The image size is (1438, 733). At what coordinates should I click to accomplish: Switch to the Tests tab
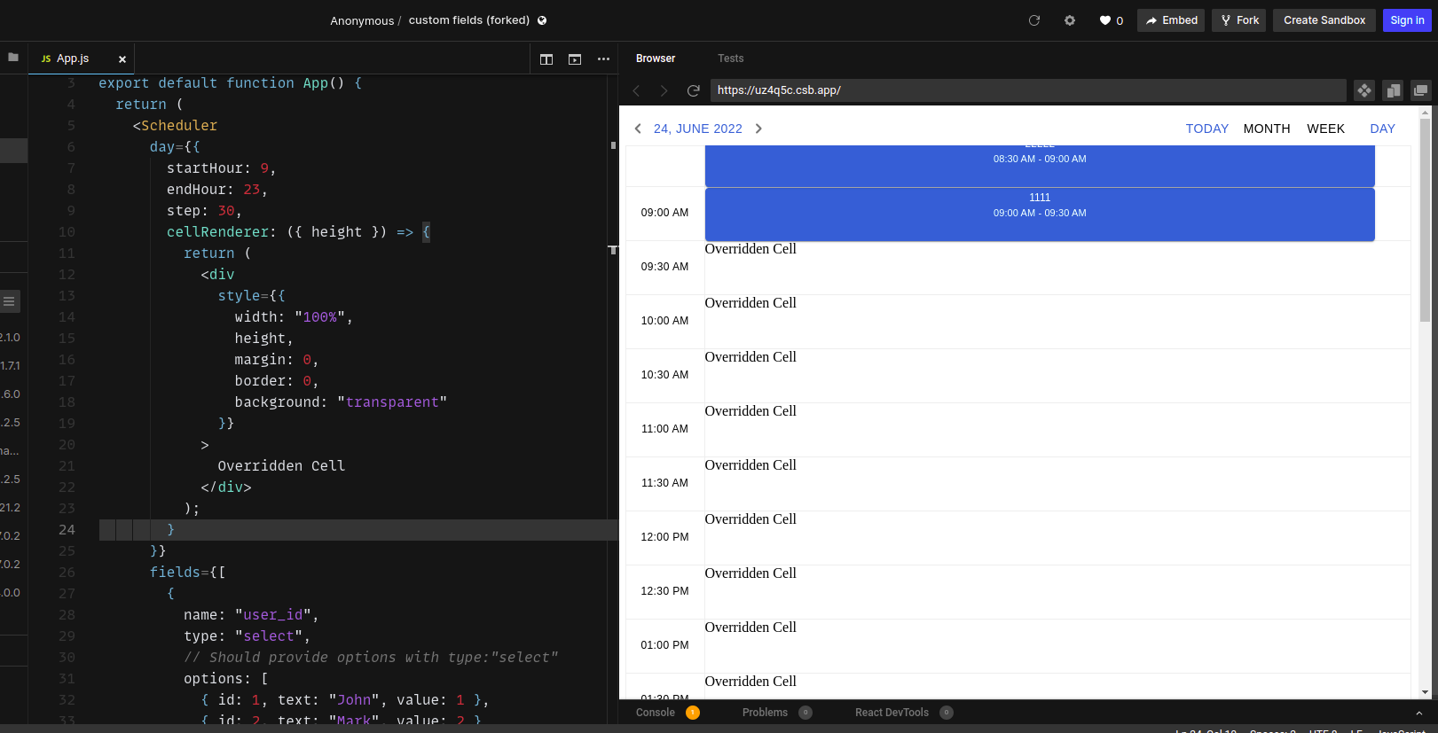731,58
